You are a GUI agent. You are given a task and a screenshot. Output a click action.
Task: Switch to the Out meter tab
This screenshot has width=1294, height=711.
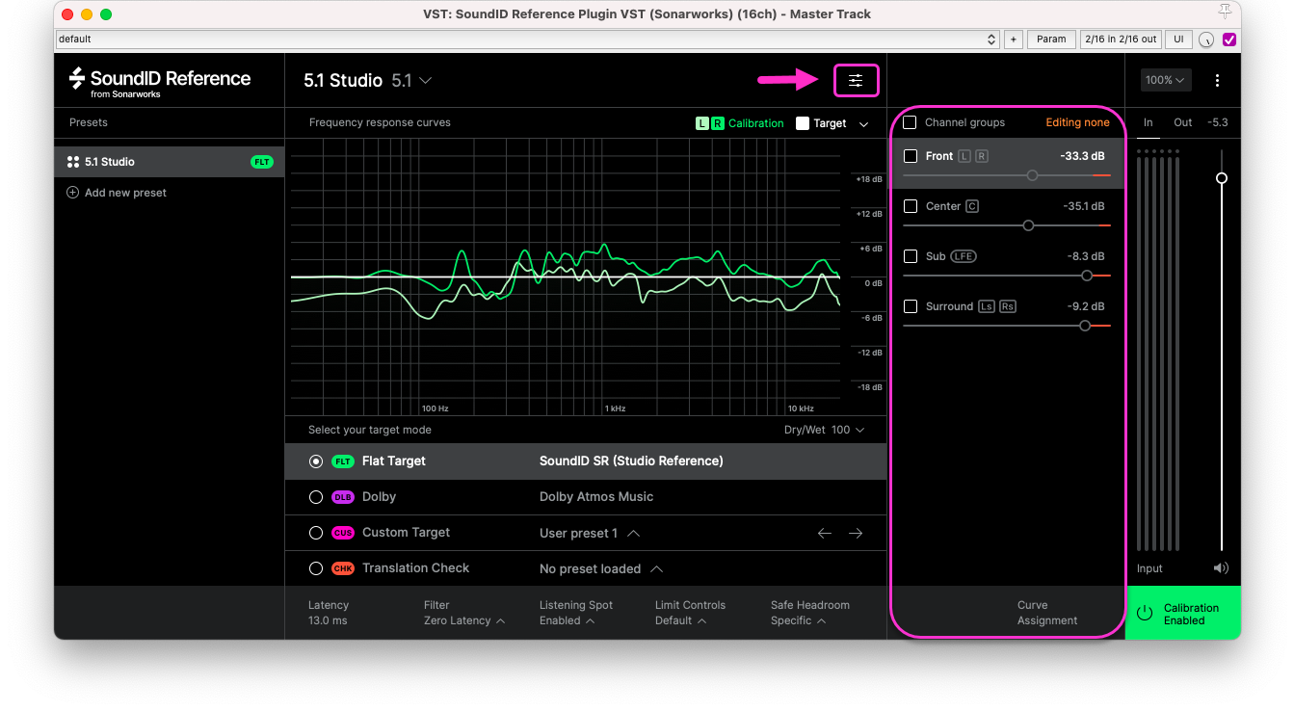pyautogui.click(x=1183, y=122)
